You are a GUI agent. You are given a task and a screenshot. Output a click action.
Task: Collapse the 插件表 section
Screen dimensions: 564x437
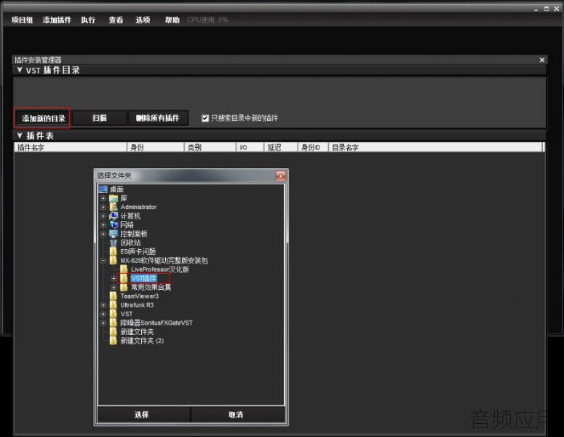(20, 135)
